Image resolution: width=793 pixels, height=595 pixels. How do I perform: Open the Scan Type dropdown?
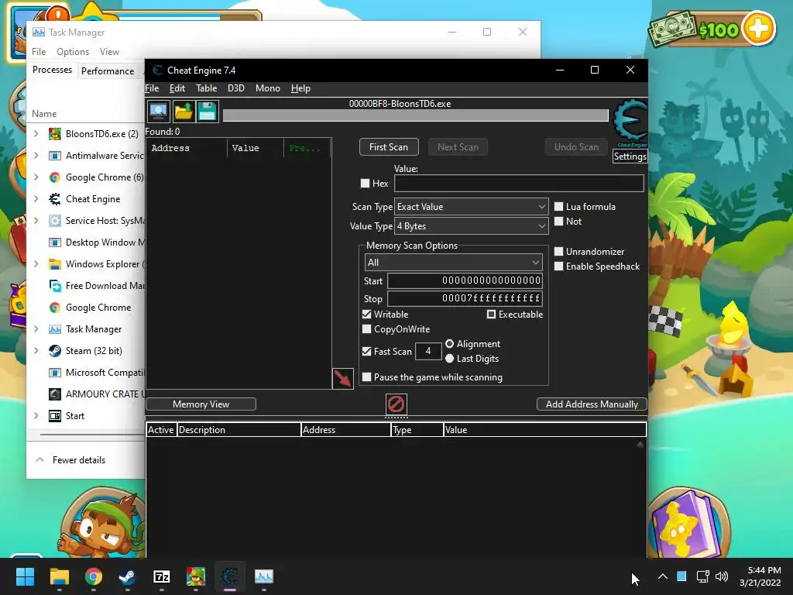(471, 207)
